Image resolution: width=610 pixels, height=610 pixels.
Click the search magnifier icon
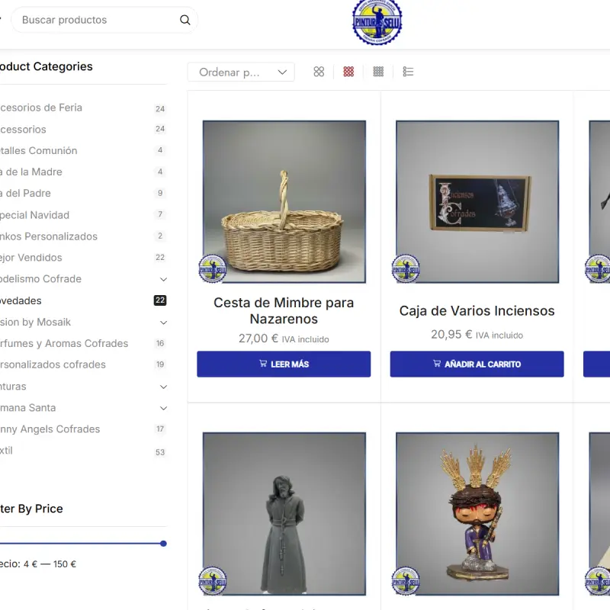coord(185,20)
